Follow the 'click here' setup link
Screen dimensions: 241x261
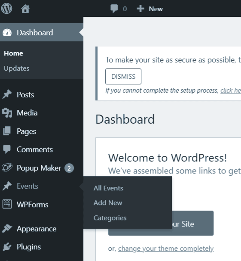[x=231, y=90]
